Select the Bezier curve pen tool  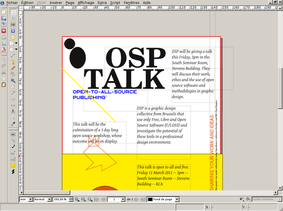(13, 62)
